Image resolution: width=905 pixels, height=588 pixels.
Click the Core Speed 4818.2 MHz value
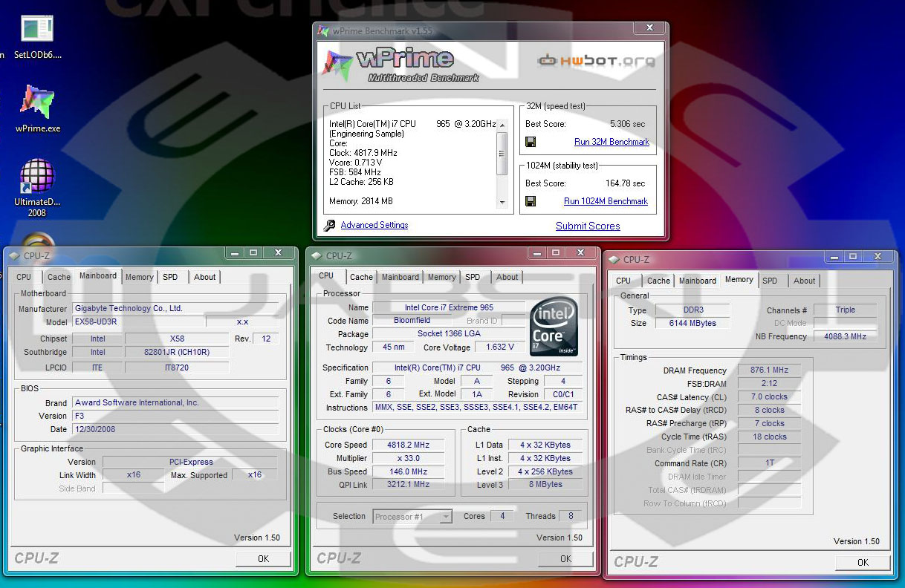click(409, 445)
